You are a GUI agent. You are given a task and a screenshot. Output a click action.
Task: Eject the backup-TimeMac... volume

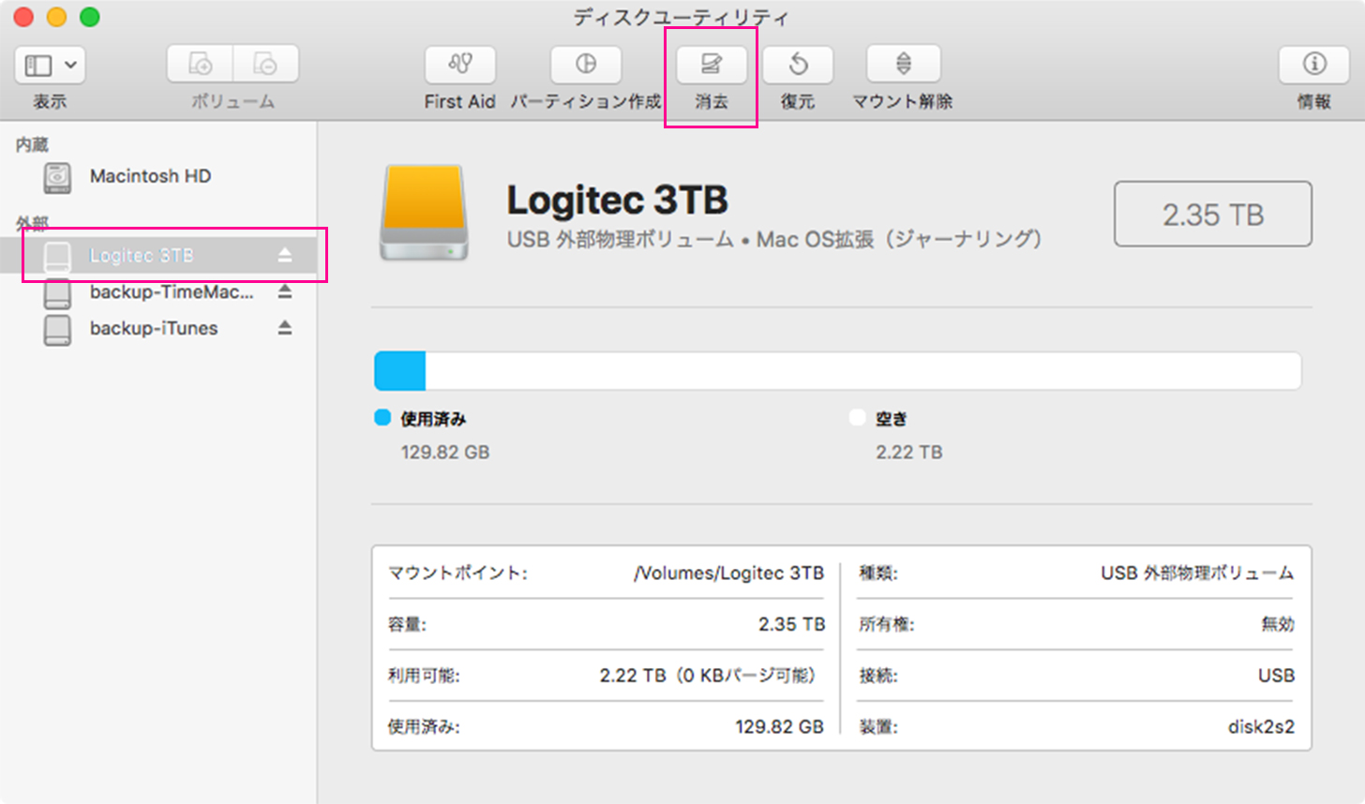285,291
